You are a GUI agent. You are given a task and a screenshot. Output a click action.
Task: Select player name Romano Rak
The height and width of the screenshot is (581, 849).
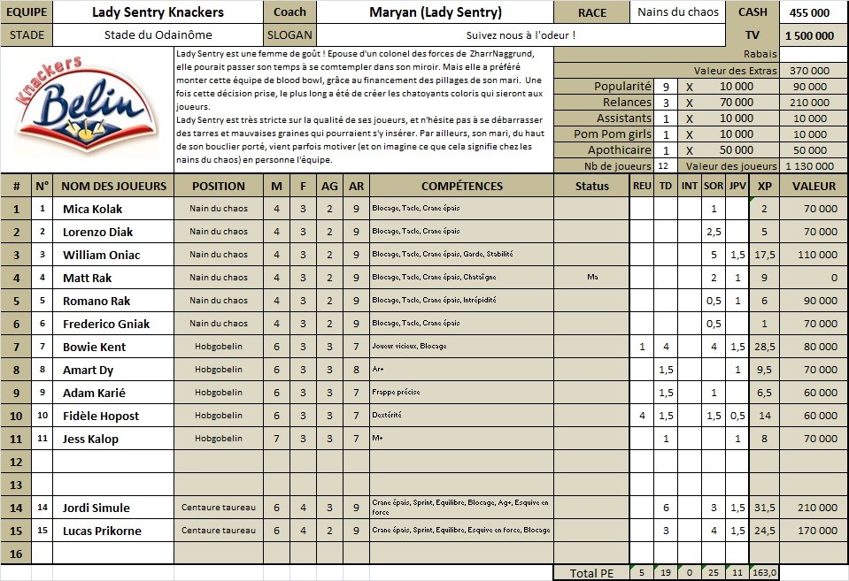[96, 301]
